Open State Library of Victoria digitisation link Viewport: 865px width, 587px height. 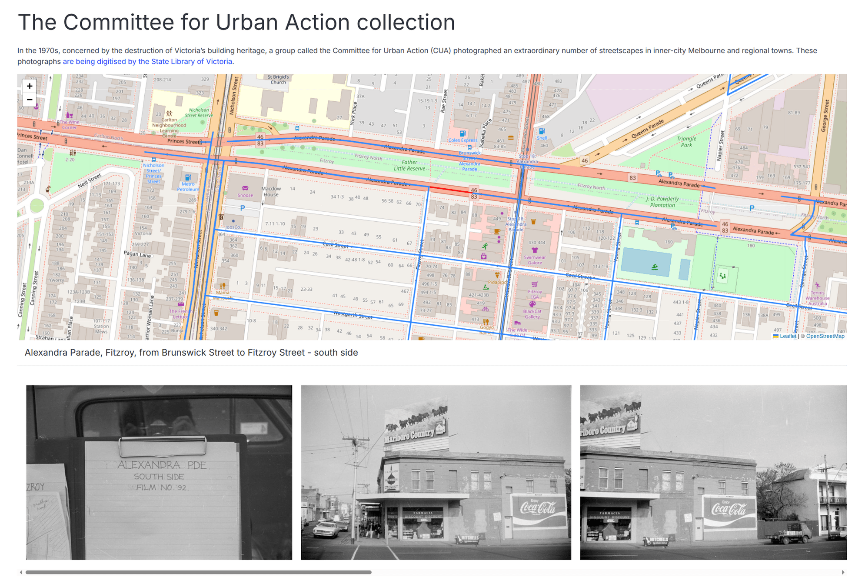(147, 62)
